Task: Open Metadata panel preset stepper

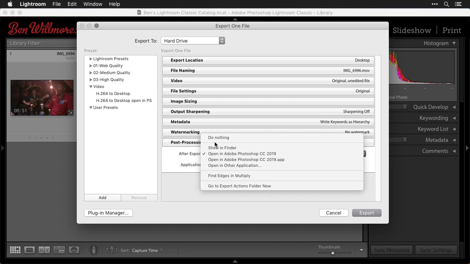Action: tap(405, 140)
